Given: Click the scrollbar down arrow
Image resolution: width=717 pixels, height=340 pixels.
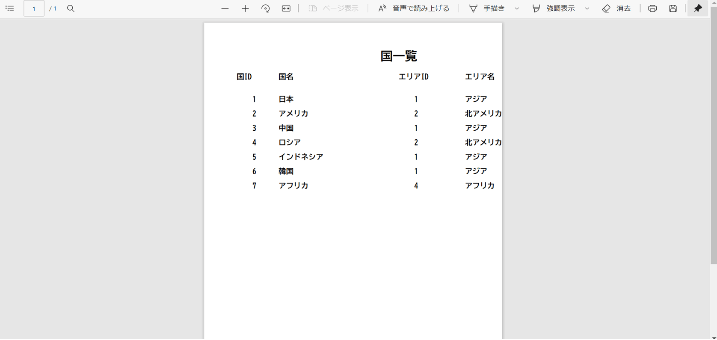Looking at the screenshot, I should pos(714,337).
